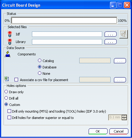Check Drill only mounting and tooling holes

tap(9, 111)
